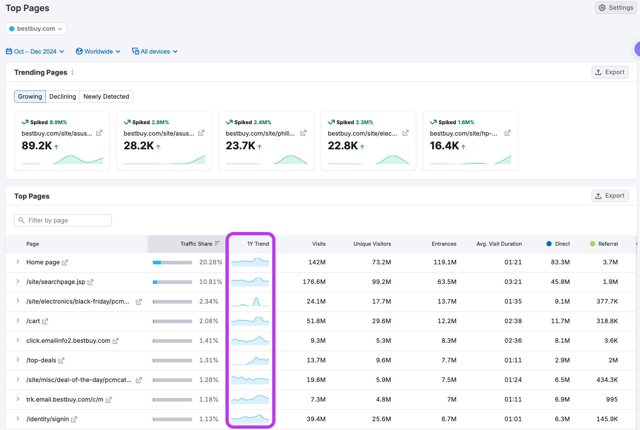Open the Newly Detected view

tap(106, 96)
